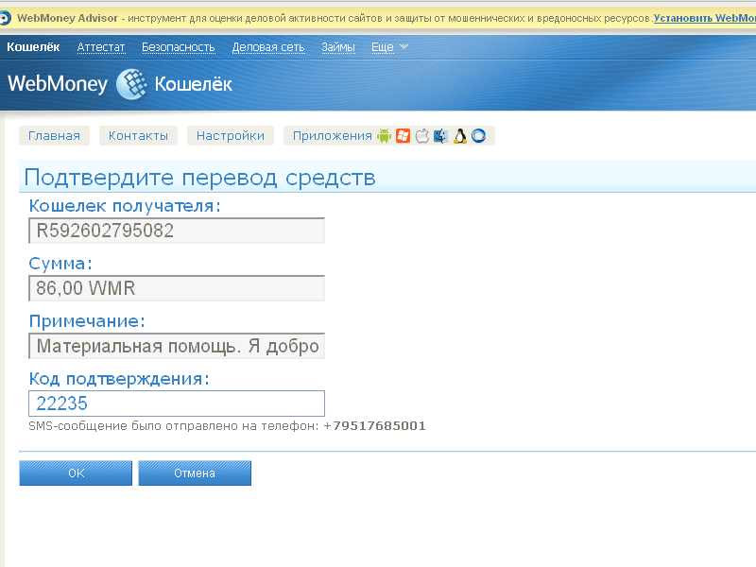The image size is (756, 567).
Task: Click the Сумма field showing 86,00 WMR
Action: (x=177, y=288)
